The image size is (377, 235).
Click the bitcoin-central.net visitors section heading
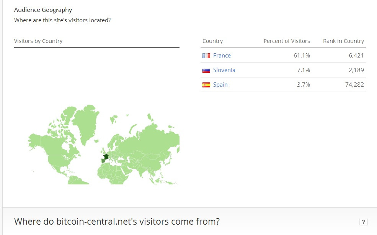117,222
